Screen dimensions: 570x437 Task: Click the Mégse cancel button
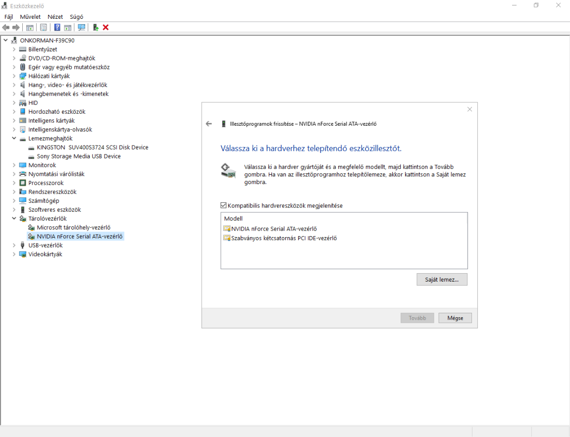pyautogui.click(x=455, y=318)
